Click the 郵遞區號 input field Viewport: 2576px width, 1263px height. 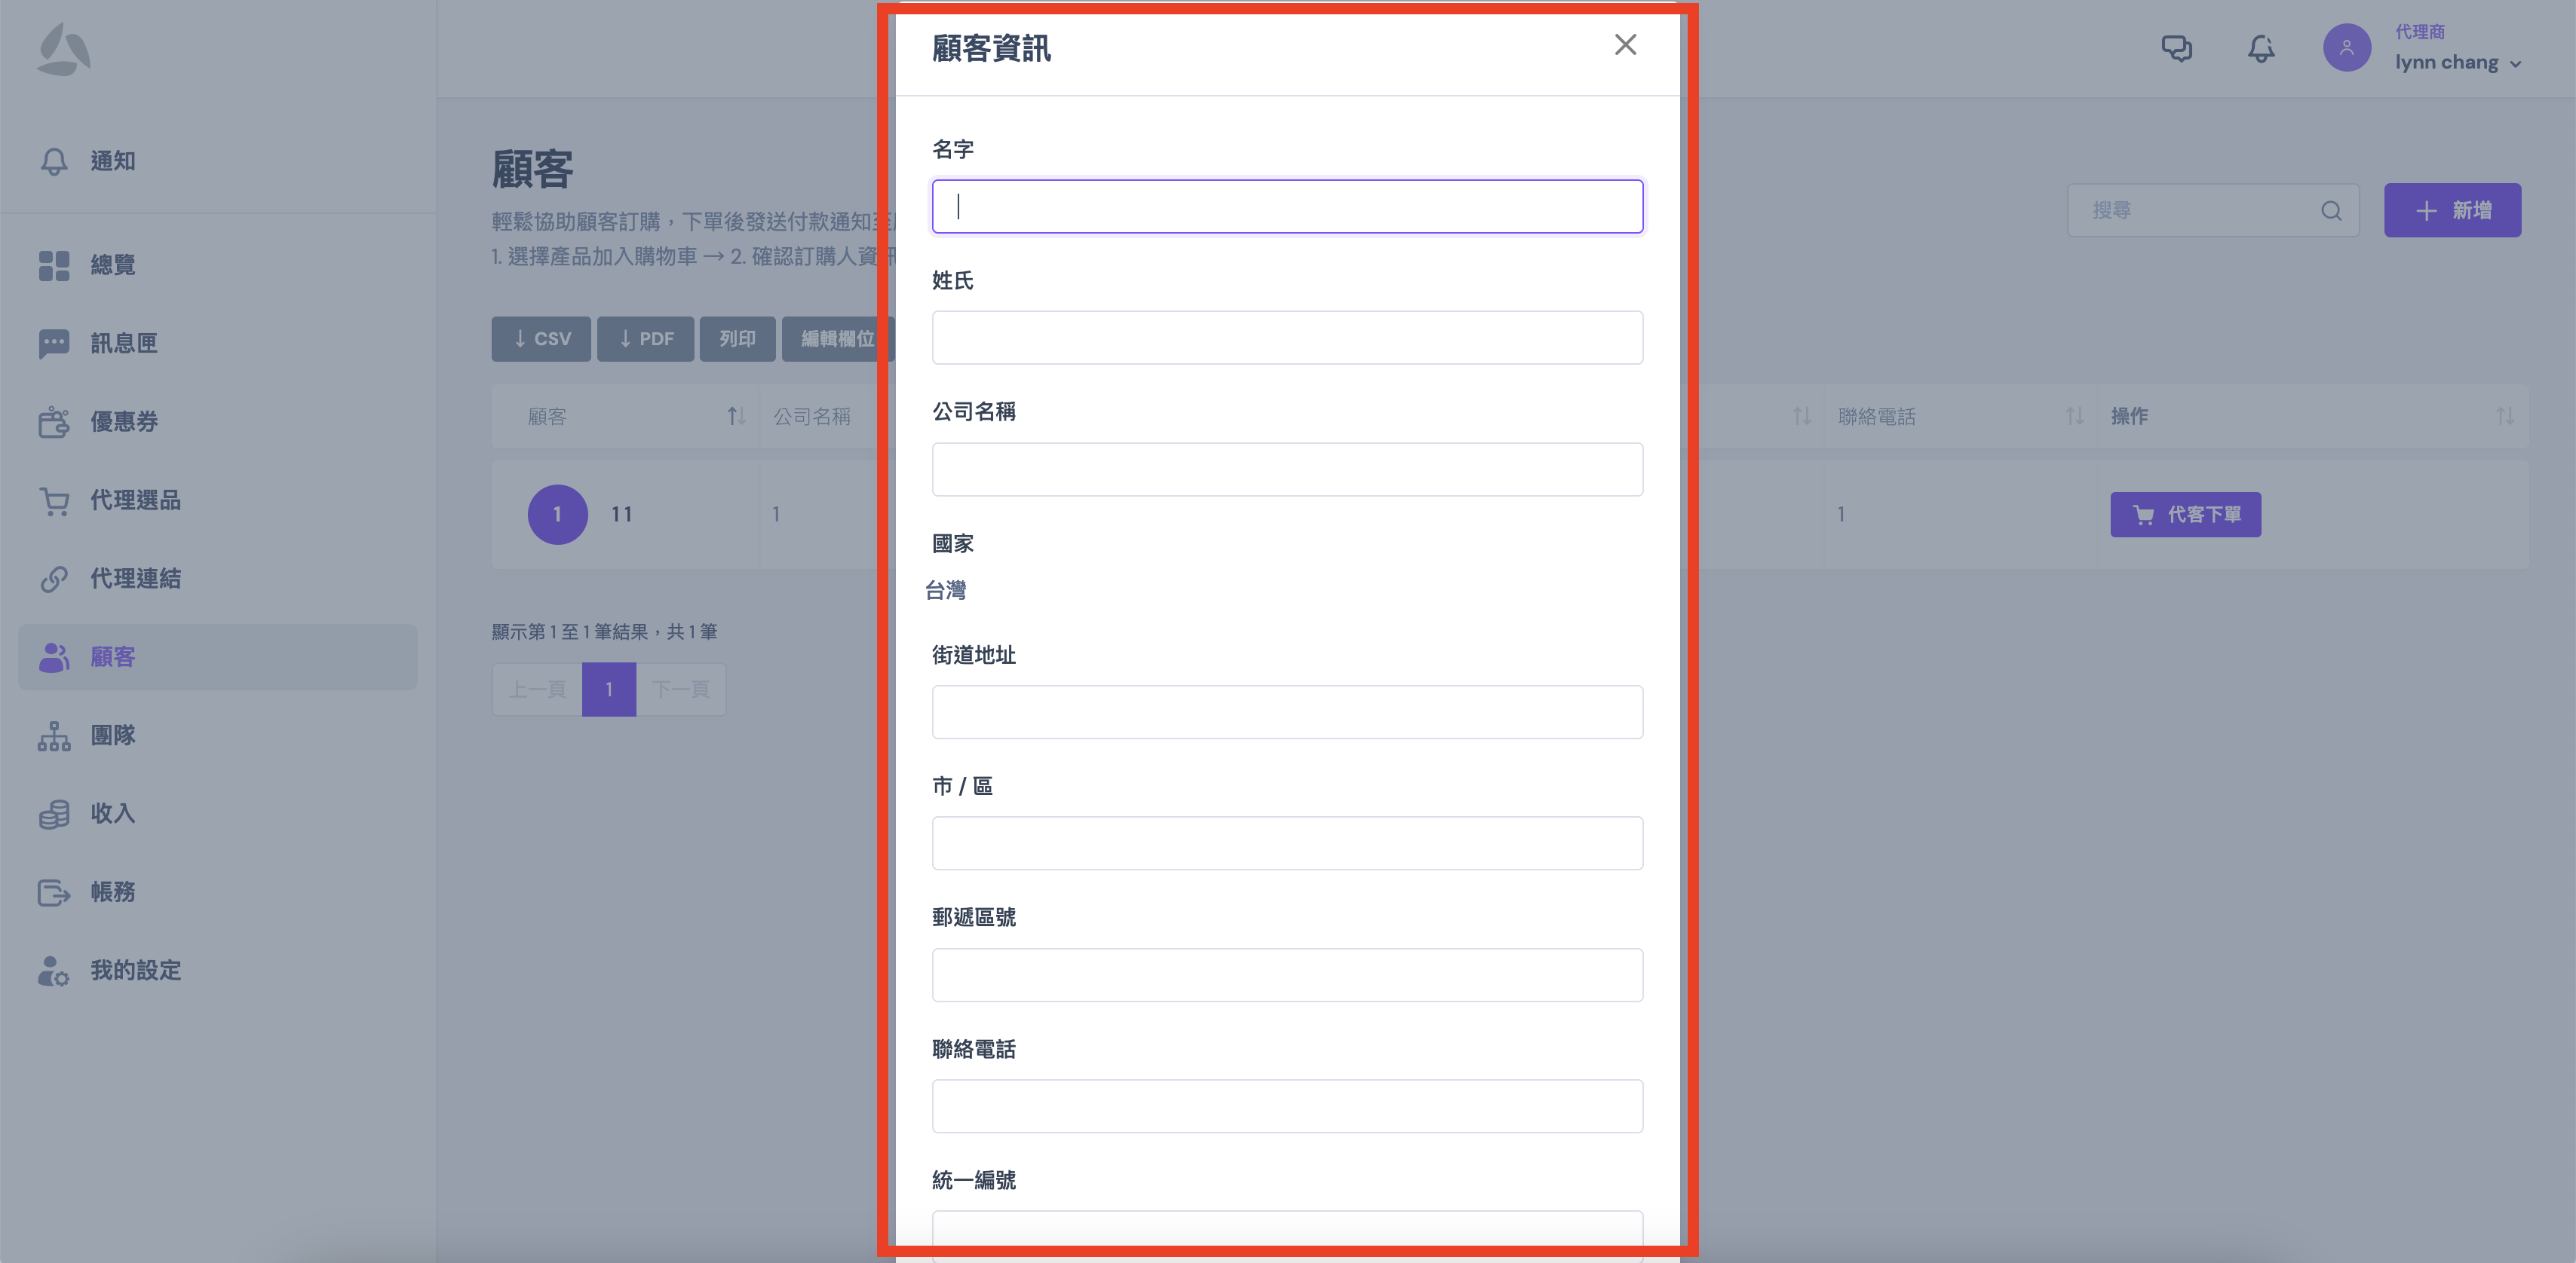tap(1286, 975)
